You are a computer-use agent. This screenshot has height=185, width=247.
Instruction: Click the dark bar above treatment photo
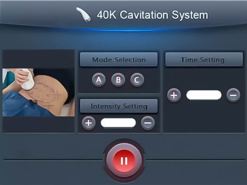click(39, 59)
